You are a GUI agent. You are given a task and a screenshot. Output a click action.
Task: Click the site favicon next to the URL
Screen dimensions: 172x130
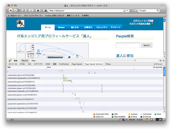coord(46,11)
